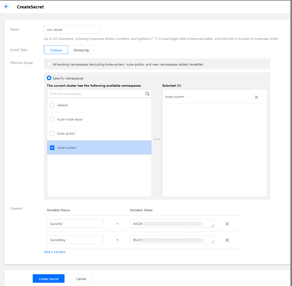Click the Add a variable link
292x286 pixels.
[x=55, y=252]
